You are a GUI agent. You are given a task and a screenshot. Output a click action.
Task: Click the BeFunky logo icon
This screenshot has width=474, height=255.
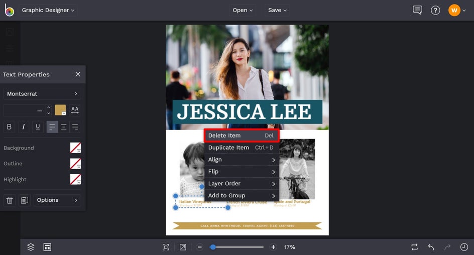coord(10,10)
